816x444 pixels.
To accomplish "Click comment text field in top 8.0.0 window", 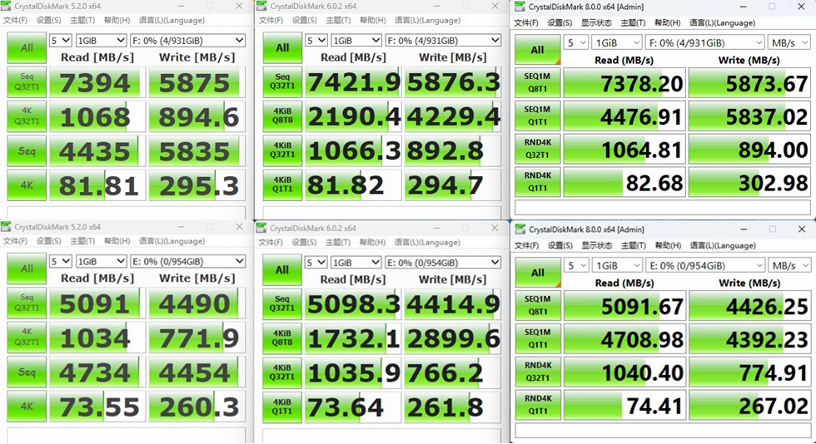I will tap(663, 207).
